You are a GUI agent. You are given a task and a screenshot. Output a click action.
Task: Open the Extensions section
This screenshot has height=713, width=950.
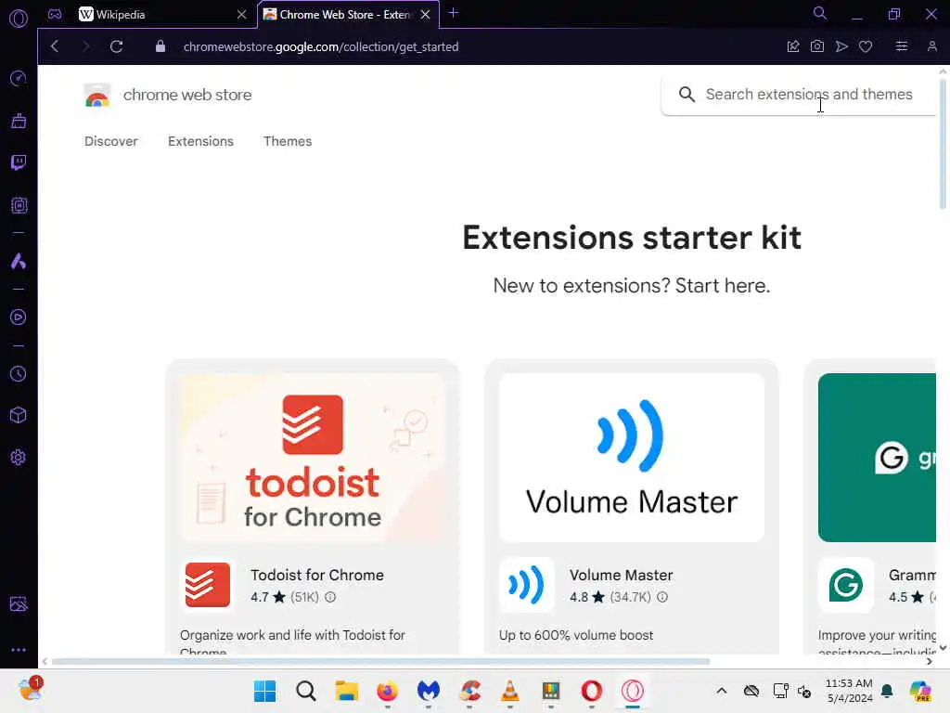200,141
